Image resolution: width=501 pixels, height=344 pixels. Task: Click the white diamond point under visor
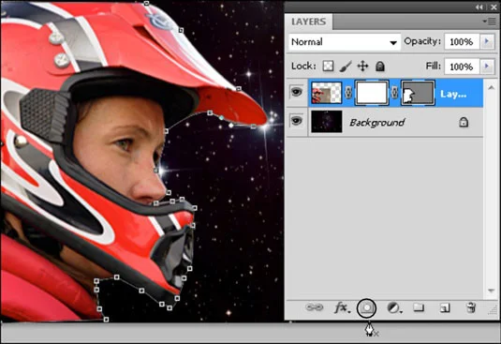click(x=231, y=126)
